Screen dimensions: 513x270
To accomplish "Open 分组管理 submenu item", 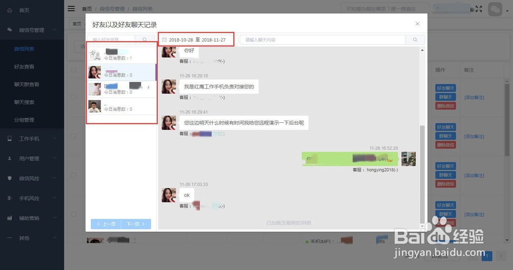I will click(x=24, y=120).
